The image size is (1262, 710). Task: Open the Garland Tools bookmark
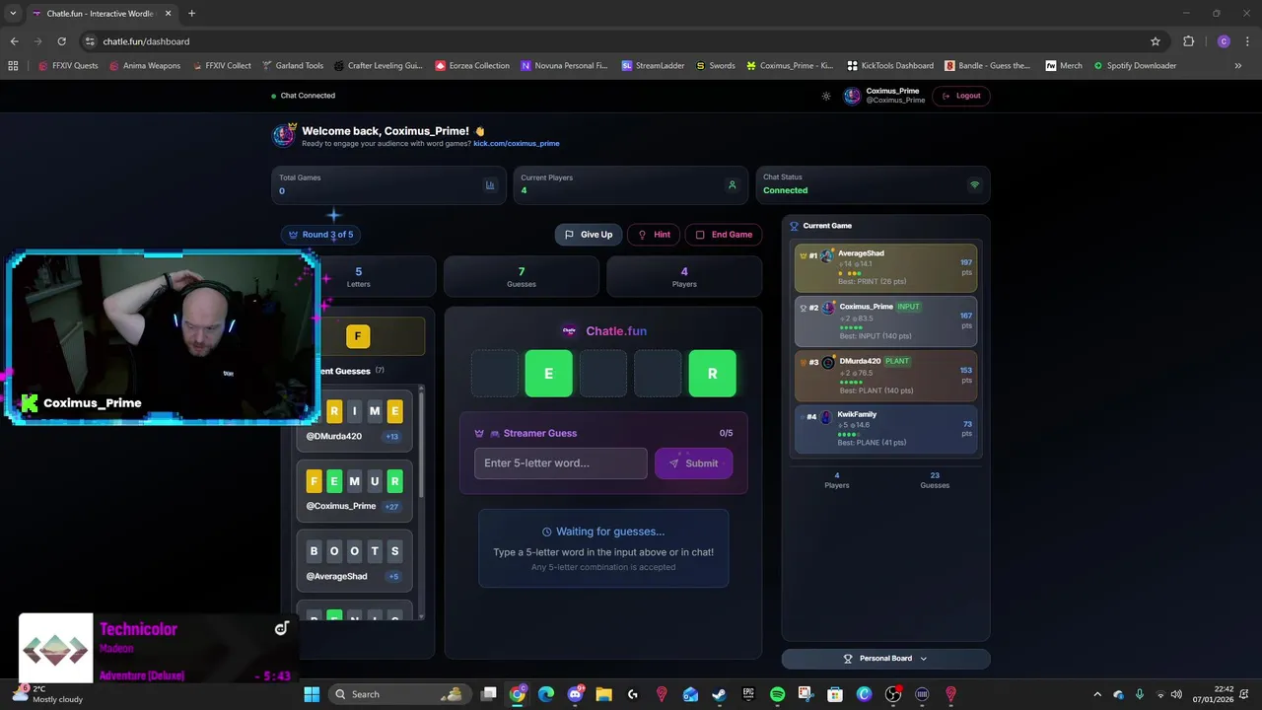click(x=293, y=66)
